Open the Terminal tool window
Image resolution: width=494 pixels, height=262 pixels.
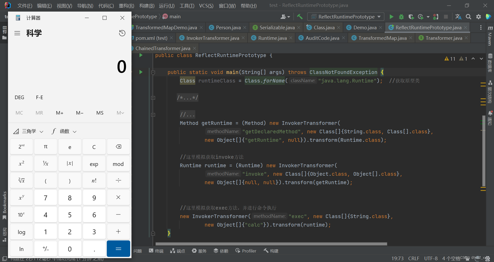156,251
